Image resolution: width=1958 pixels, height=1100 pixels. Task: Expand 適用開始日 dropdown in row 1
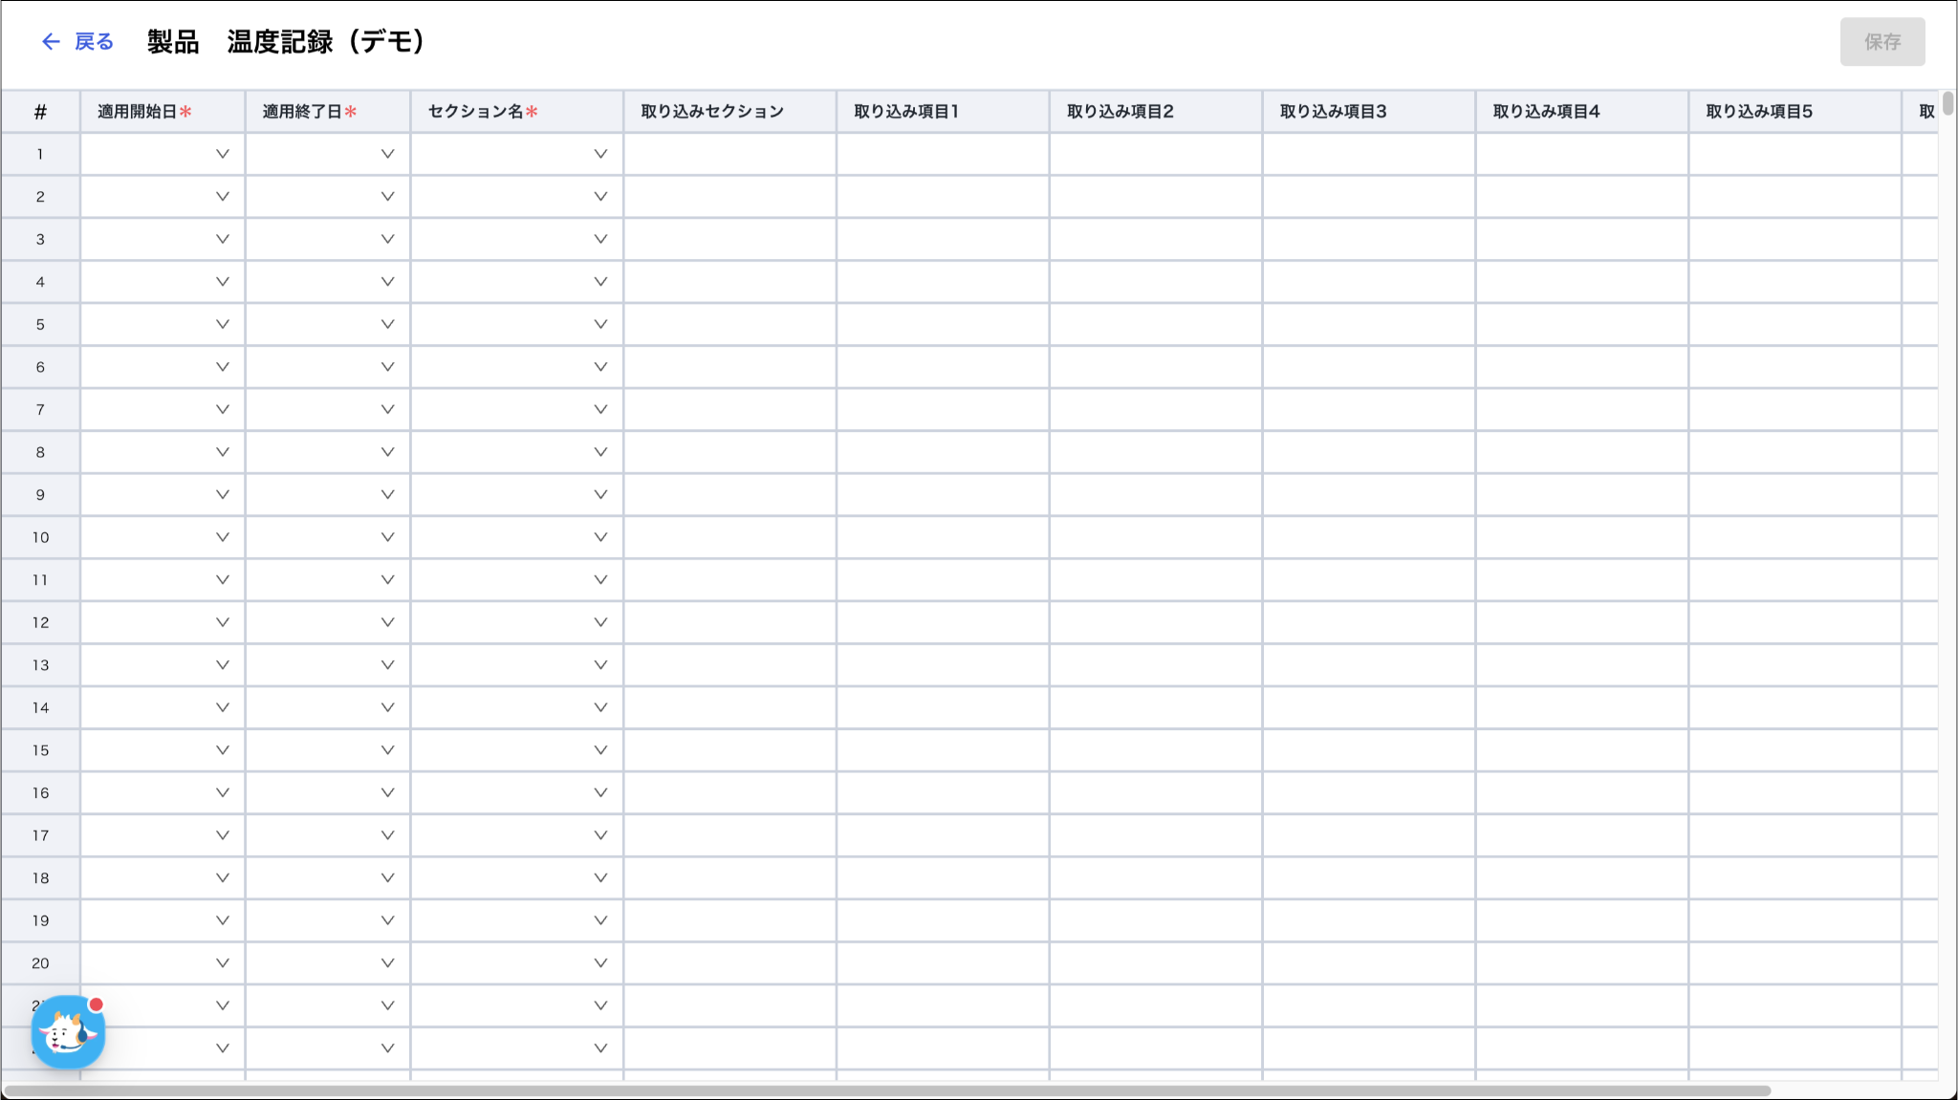tap(222, 154)
